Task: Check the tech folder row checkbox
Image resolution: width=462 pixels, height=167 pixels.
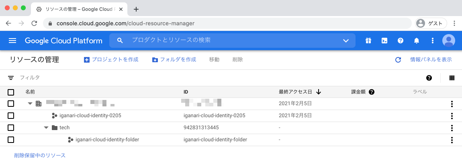Action: point(11,128)
